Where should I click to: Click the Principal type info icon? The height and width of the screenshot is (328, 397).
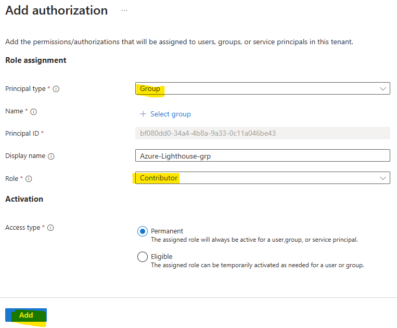pyautogui.click(x=56, y=89)
